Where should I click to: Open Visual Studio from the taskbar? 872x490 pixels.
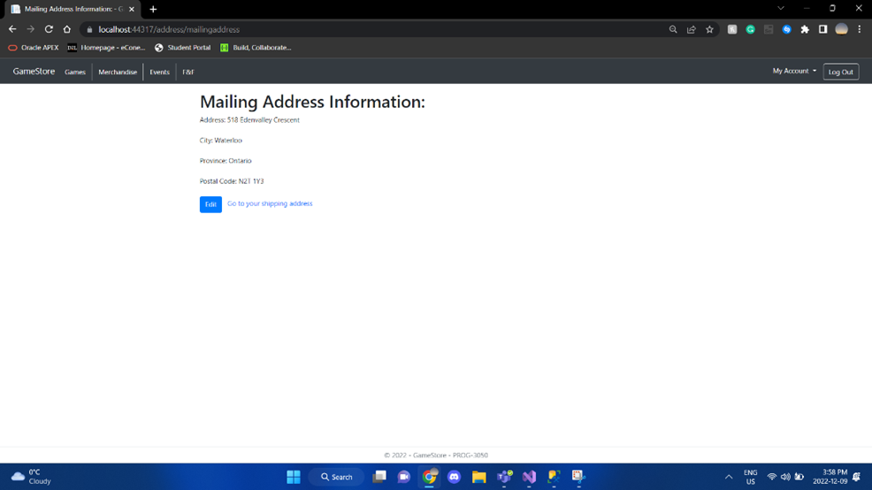(529, 477)
